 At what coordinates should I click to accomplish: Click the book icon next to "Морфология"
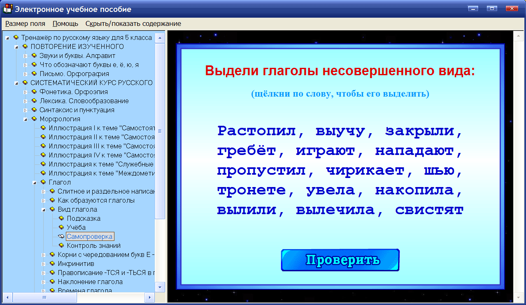pyautogui.click(x=35, y=119)
